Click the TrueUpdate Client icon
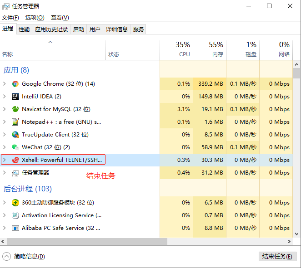 [x=15, y=135]
